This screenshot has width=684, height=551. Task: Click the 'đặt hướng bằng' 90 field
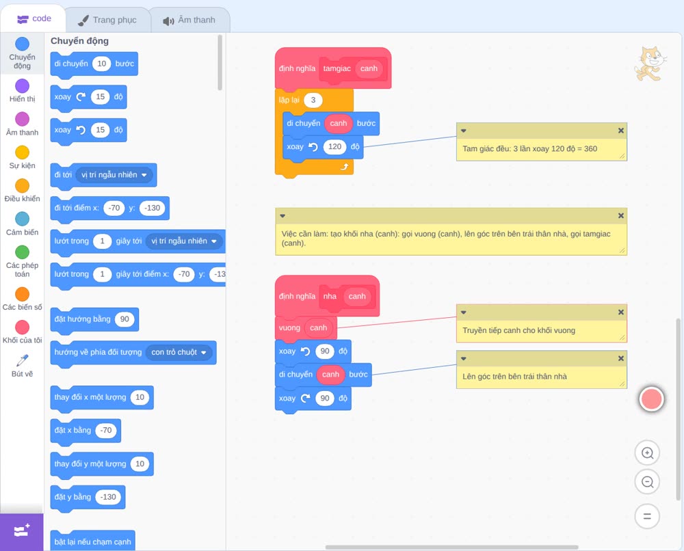[124, 319]
